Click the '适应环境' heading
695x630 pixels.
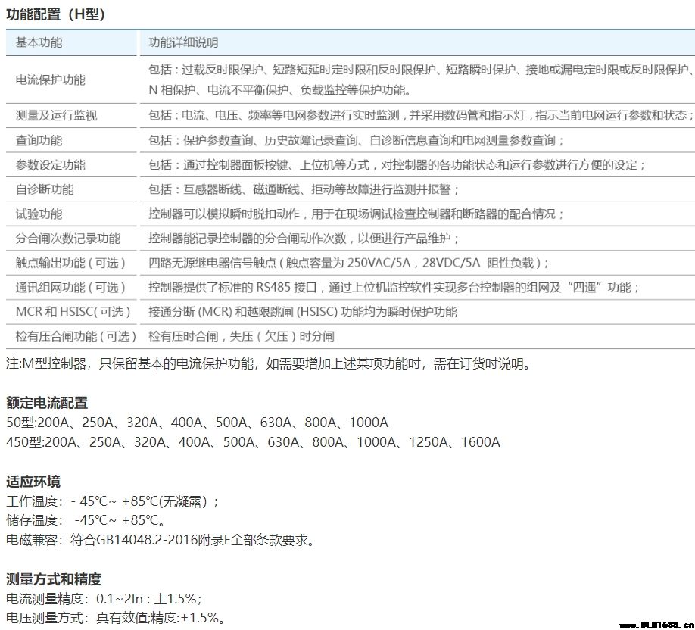[33, 482]
